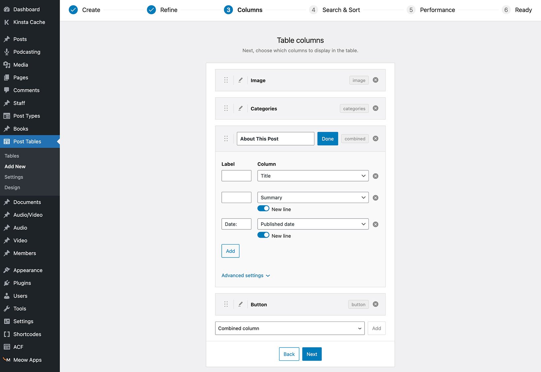Click the edit pencil icon for Image column
Screen dimensions: 541x372
[240, 80]
